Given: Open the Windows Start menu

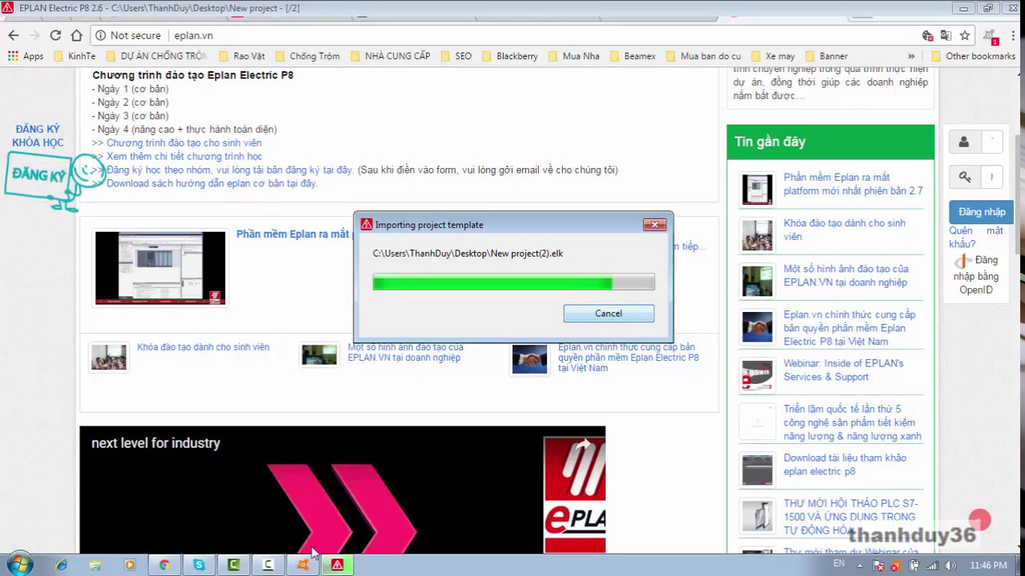Looking at the screenshot, I should click(x=19, y=564).
